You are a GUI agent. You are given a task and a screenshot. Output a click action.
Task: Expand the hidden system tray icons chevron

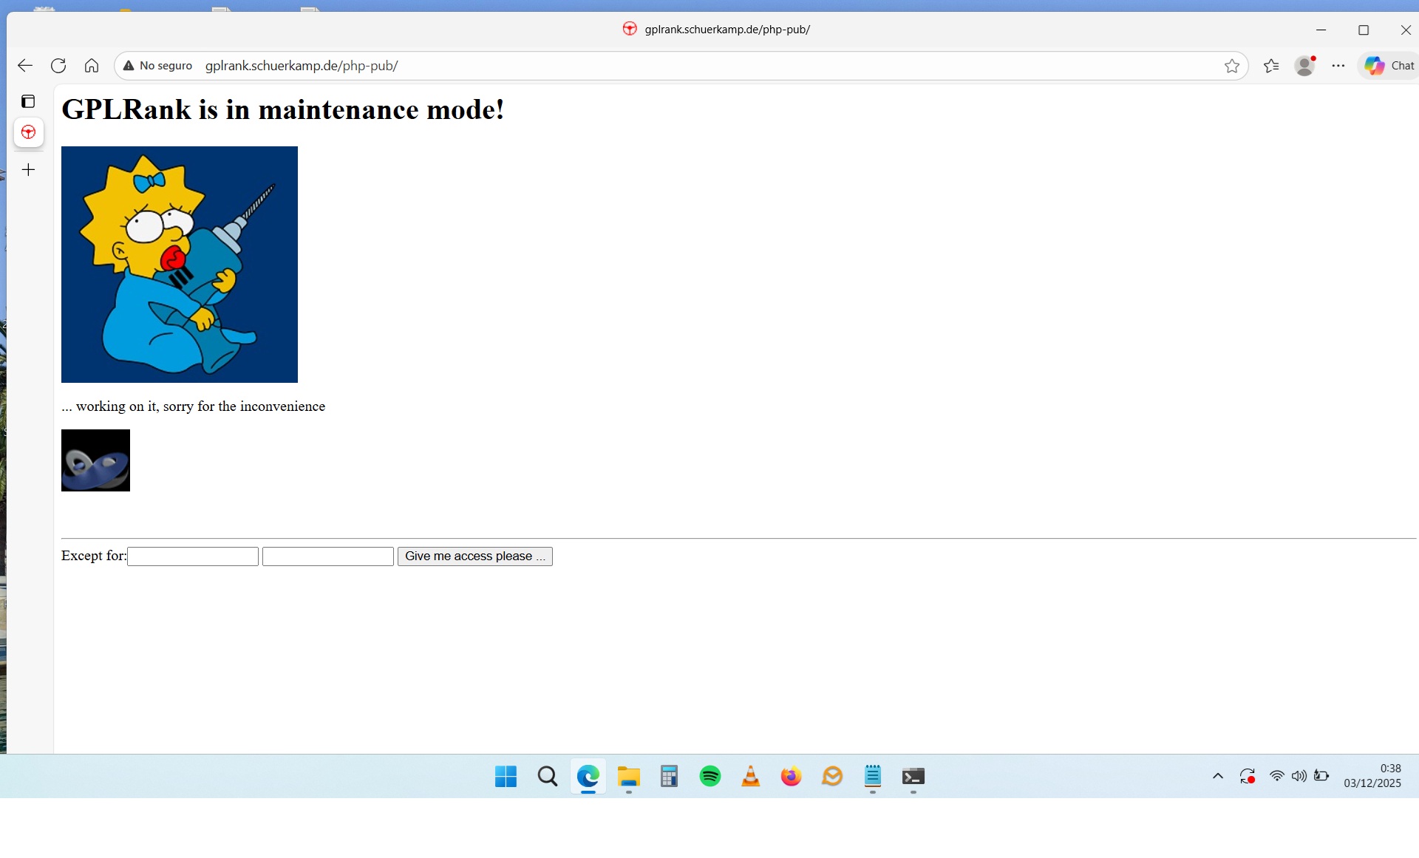pyautogui.click(x=1218, y=776)
